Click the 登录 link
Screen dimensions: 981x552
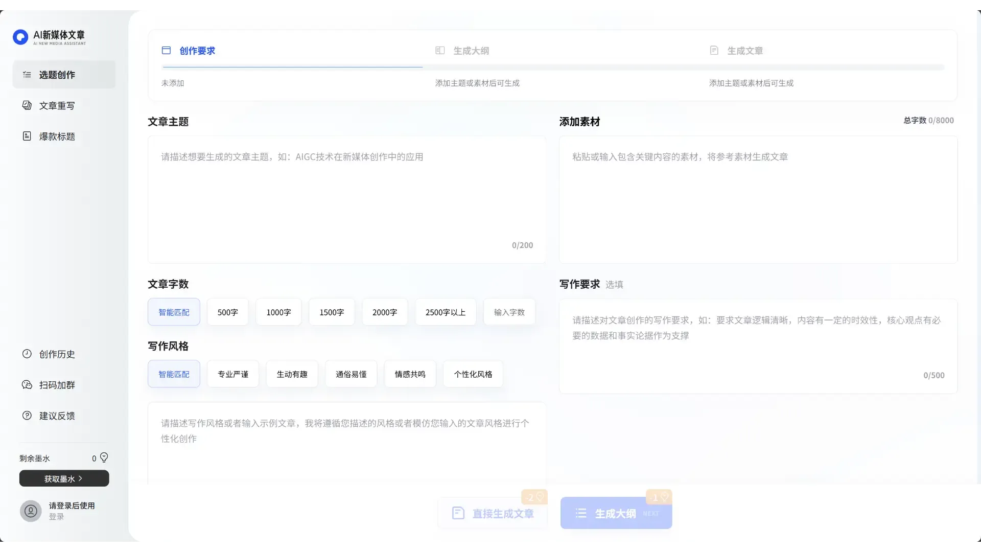pos(56,517)
